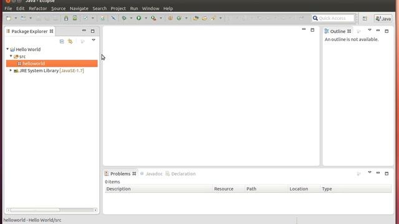Click the Open Task folder toolbar icon
This screenshot has width=399, height=224.
pos(204,18)
